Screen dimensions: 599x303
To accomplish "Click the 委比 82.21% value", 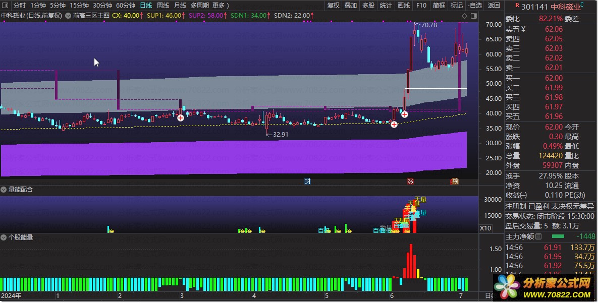I will 551,19.
